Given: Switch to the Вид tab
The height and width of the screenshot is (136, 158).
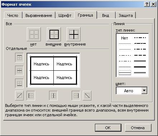Looking at the screenshot, I should point(106,15).
